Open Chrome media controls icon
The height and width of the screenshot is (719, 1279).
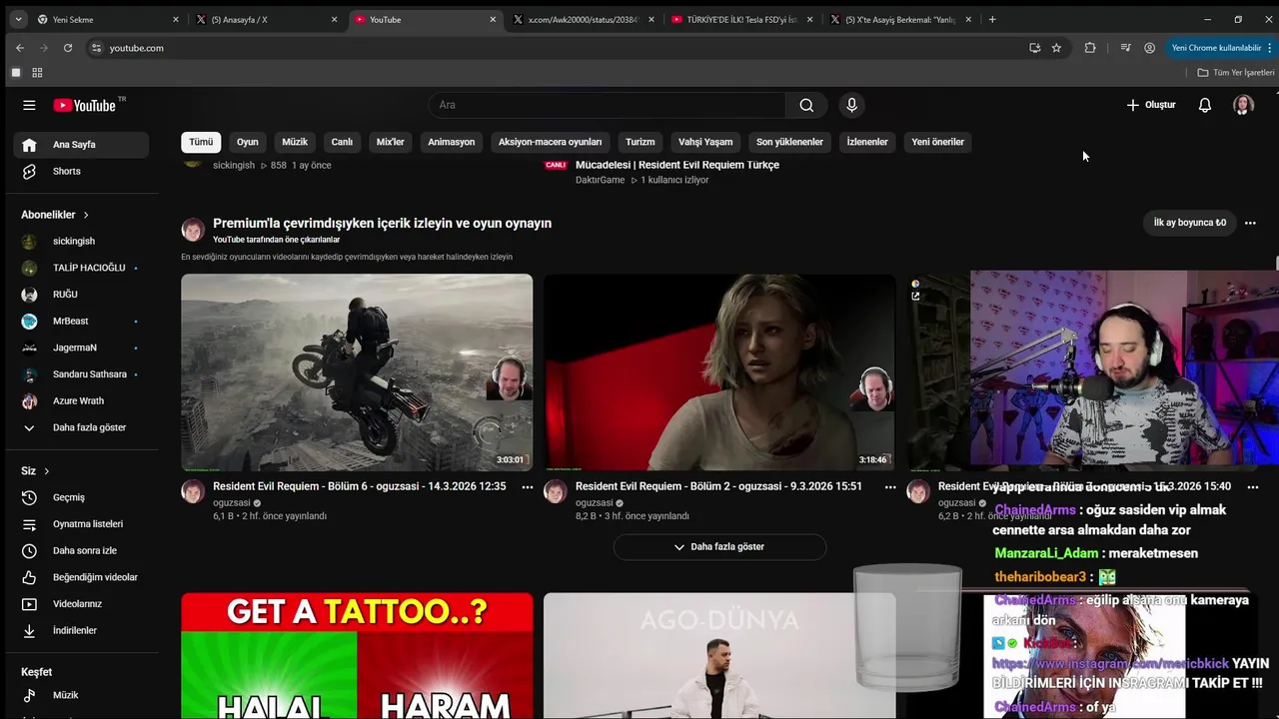pyautogui.click(x=1125, y=48)
